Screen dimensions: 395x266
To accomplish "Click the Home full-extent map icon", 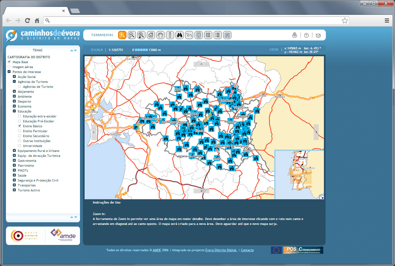I will pos(151,35).
